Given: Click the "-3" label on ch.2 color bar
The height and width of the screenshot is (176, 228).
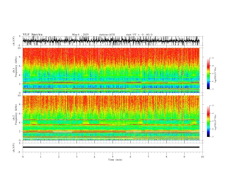Looking at the screenshot, I should pyautogui.click(x=212, y=106).
